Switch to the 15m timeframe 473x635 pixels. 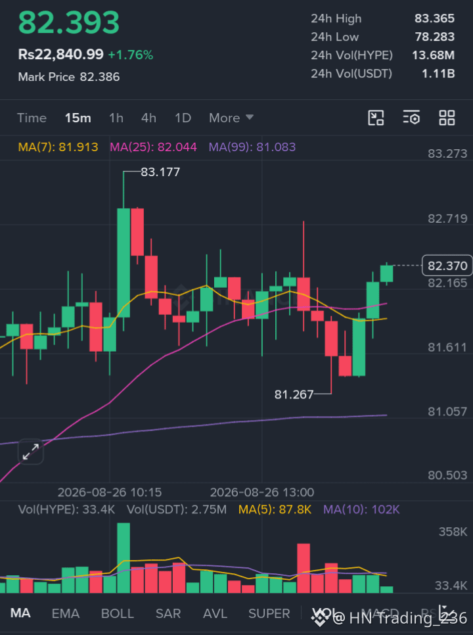(x=78, y=118)
